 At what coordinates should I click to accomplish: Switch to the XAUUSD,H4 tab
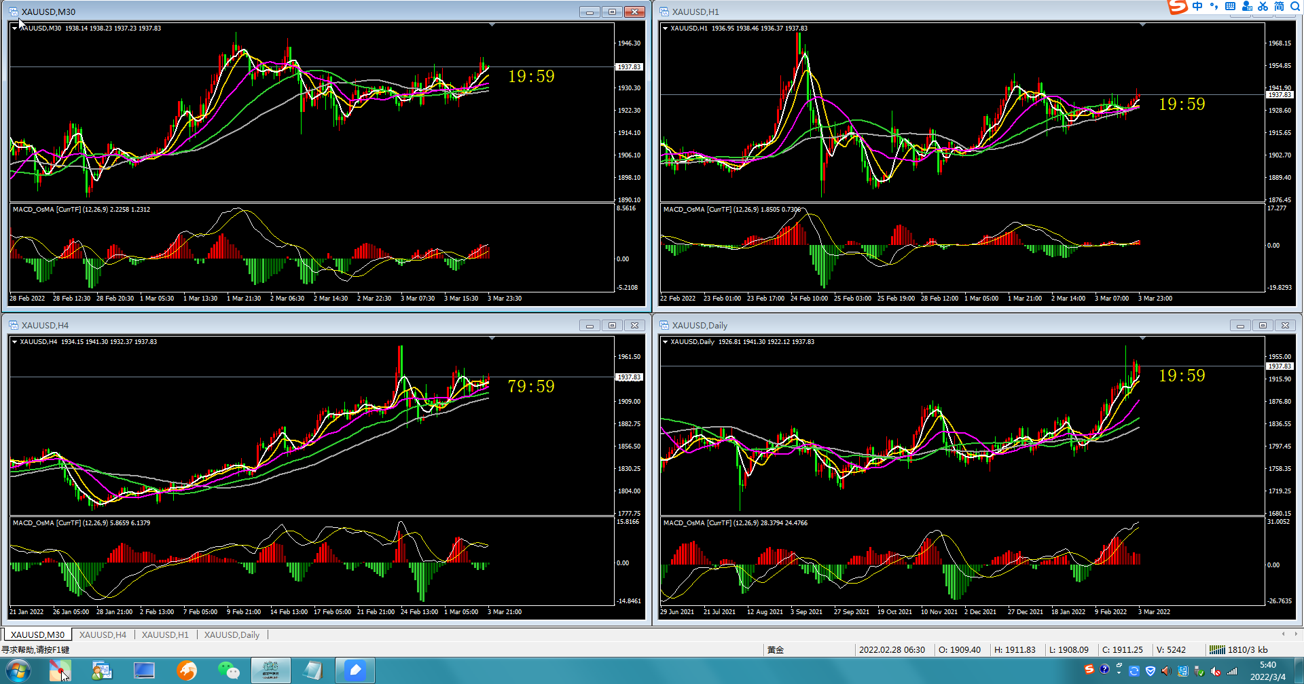point(103,635)
